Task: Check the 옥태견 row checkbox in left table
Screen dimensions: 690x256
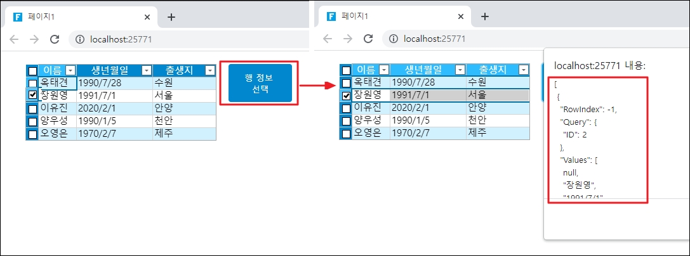Action: pyautogui.click(x=32, y=83)
